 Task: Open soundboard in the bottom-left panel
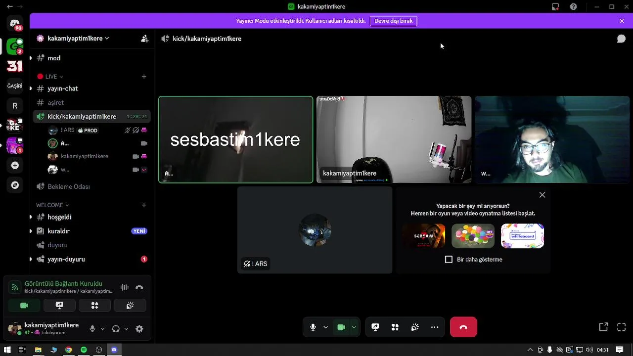(x=130, y=306)
